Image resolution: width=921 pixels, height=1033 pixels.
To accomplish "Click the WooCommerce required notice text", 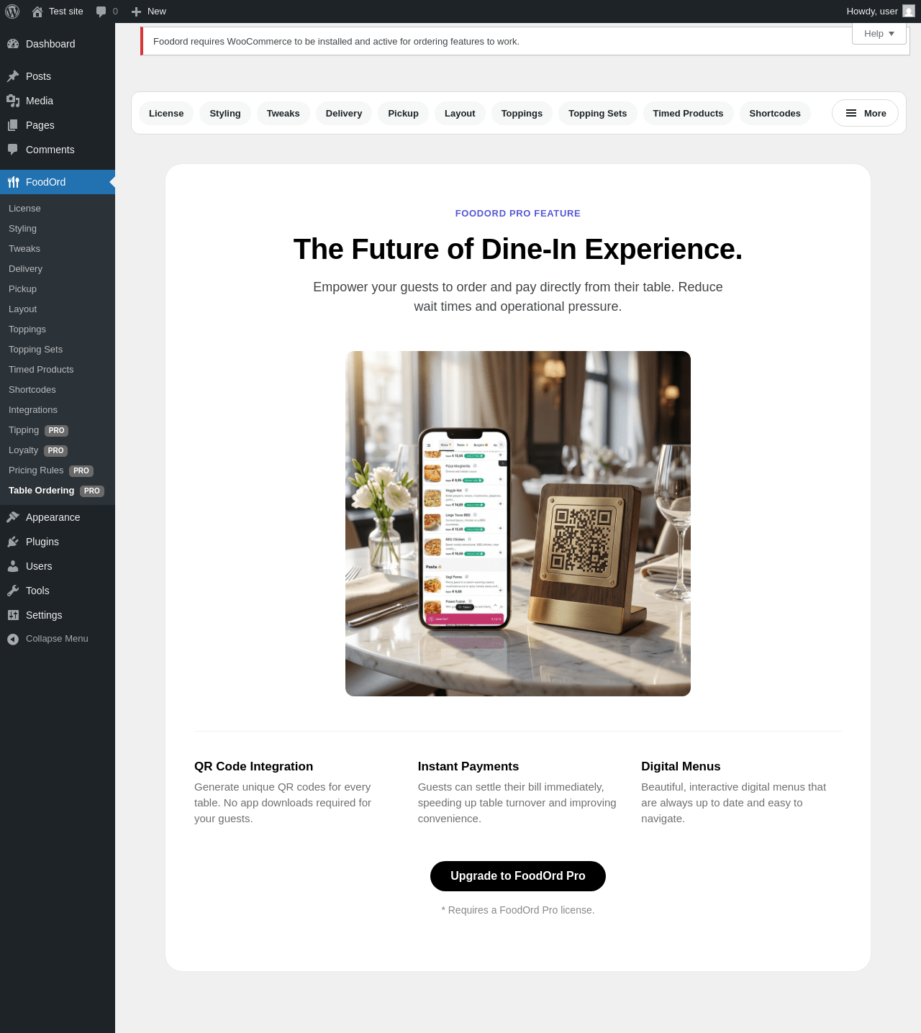I will point(336,42).
